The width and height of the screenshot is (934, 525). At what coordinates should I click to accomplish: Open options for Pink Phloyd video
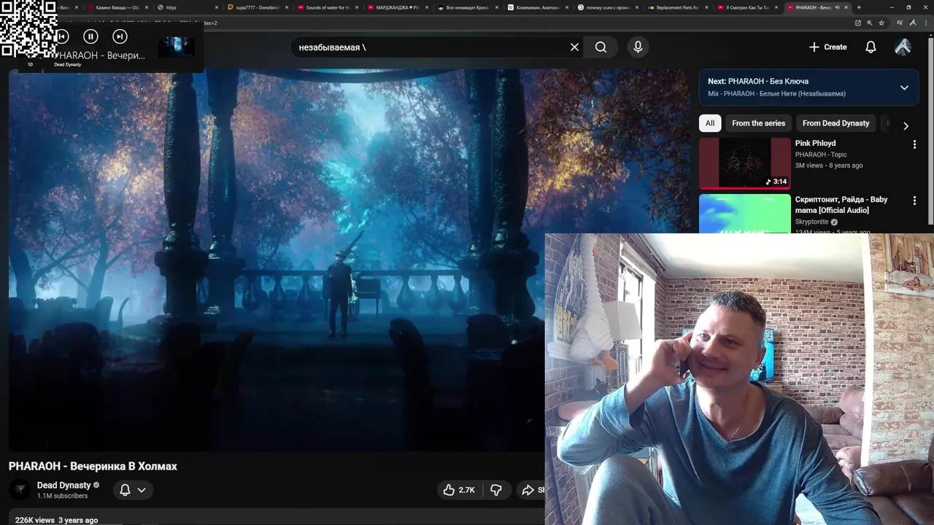tap(914, 144)
